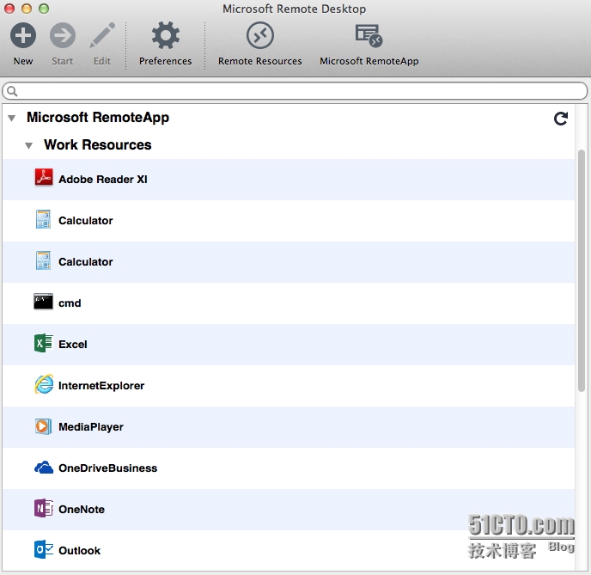Click the Start arrow icon
Viewport: 591px width, 575px height.
pyautogui.click(x=63, y=35)
